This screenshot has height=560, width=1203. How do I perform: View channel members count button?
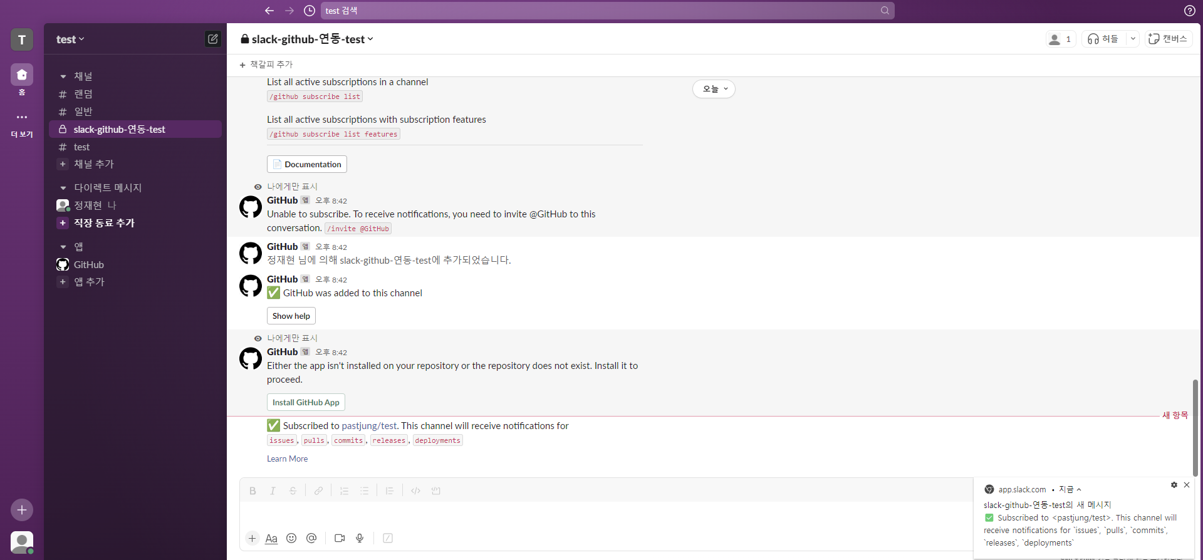click(1061, 39)
